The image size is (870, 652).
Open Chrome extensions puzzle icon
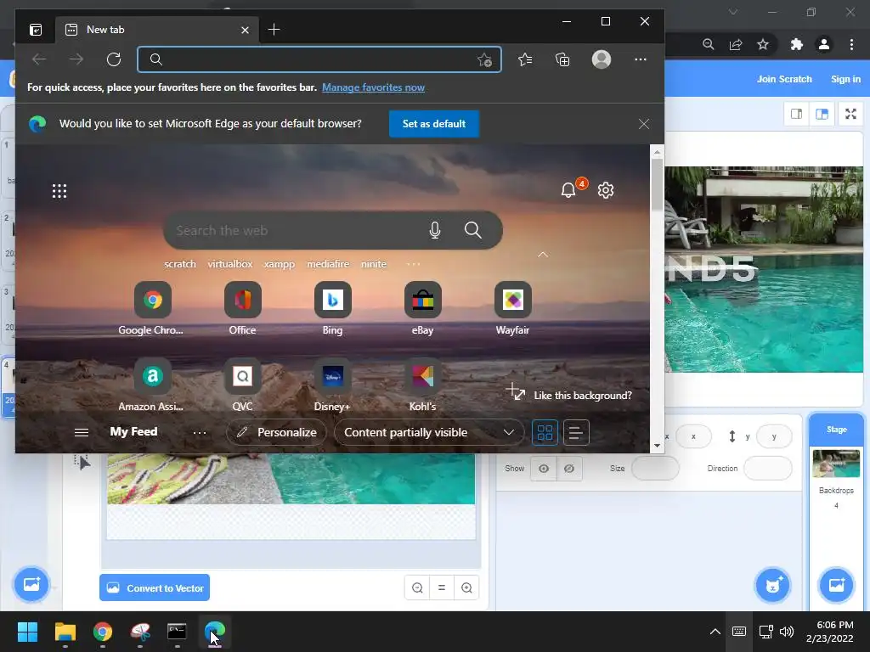coord(796,44)
